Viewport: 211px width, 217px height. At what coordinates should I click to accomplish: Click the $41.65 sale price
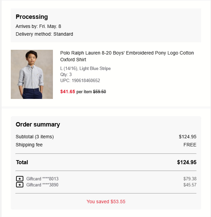(67, 92)
